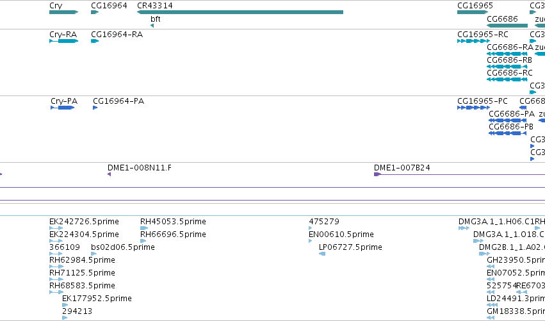Image resolution: width=545 pixels, height=321 pixels.
Task: Click the Cry gene feature
Action: 63,12
